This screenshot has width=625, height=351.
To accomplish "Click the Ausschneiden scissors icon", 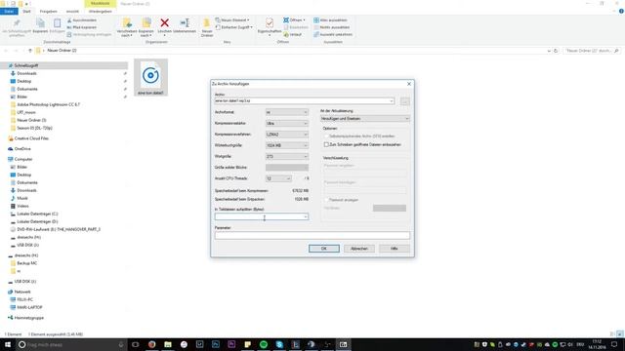I will pyautogui.click(x=69, y=19).
